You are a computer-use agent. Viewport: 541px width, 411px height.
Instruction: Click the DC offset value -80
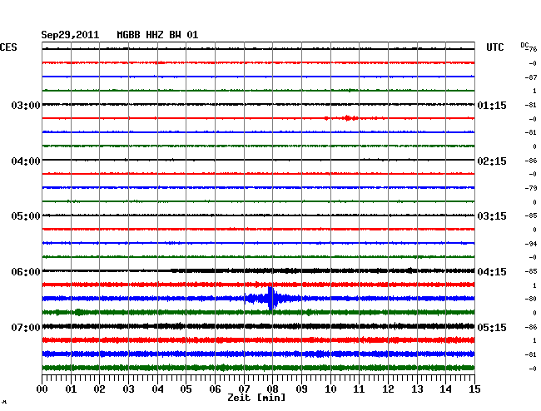pyautogui.click(x=531, y=299)
